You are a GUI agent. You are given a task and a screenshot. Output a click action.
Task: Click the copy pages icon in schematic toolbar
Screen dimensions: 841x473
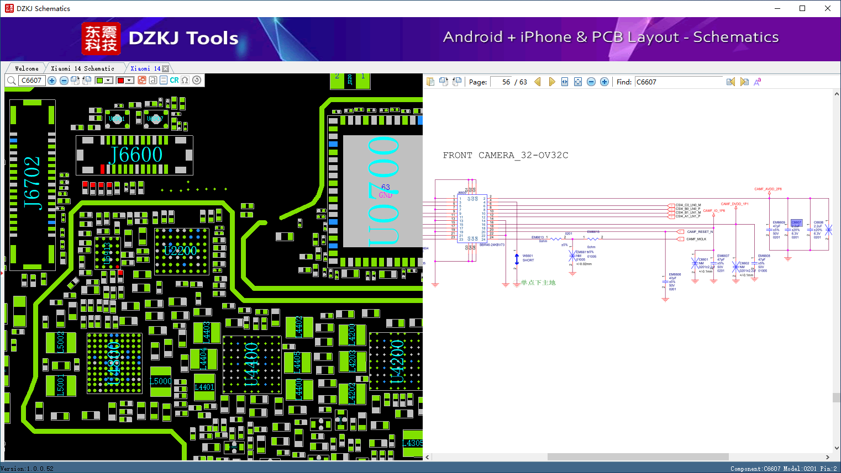click(430, 82)
